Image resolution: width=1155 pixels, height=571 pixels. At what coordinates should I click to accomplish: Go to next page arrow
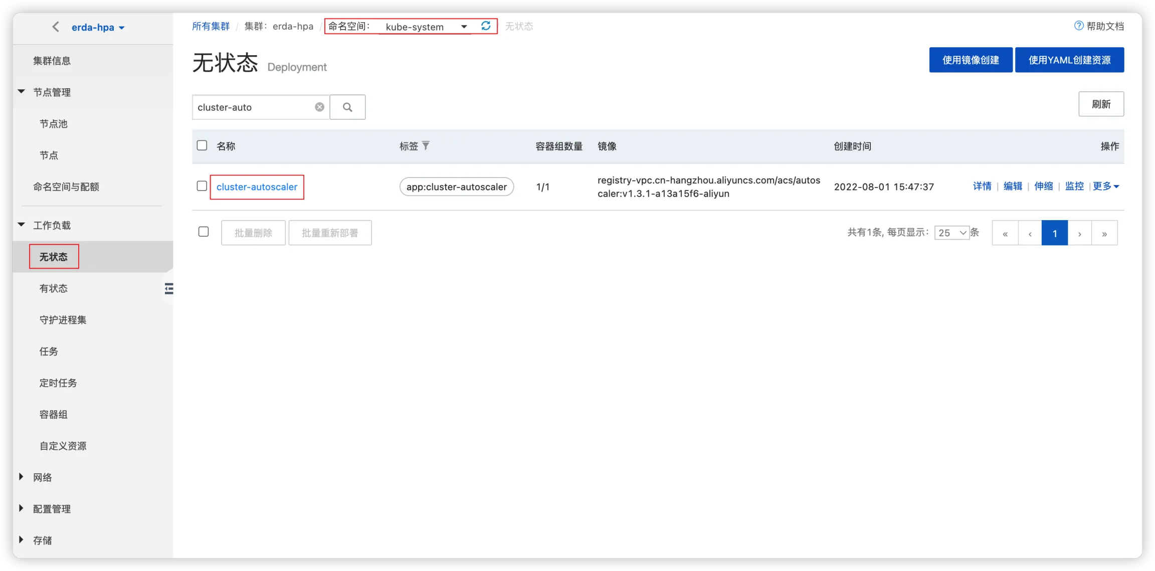coord(1079,233)
